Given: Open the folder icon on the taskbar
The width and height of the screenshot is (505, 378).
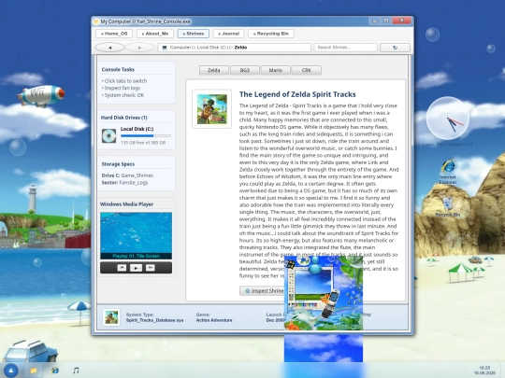Looking at the screenshot, I should click(x=33, y=371).
